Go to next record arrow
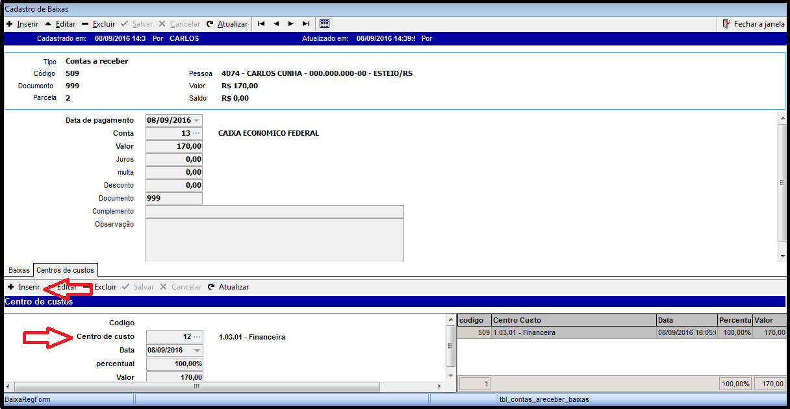The image size is (790, 409). click(x=290, y=24)
